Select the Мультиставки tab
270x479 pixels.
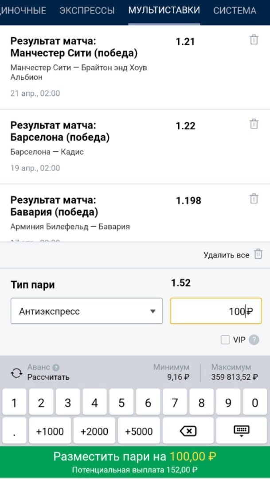[164, 11]
